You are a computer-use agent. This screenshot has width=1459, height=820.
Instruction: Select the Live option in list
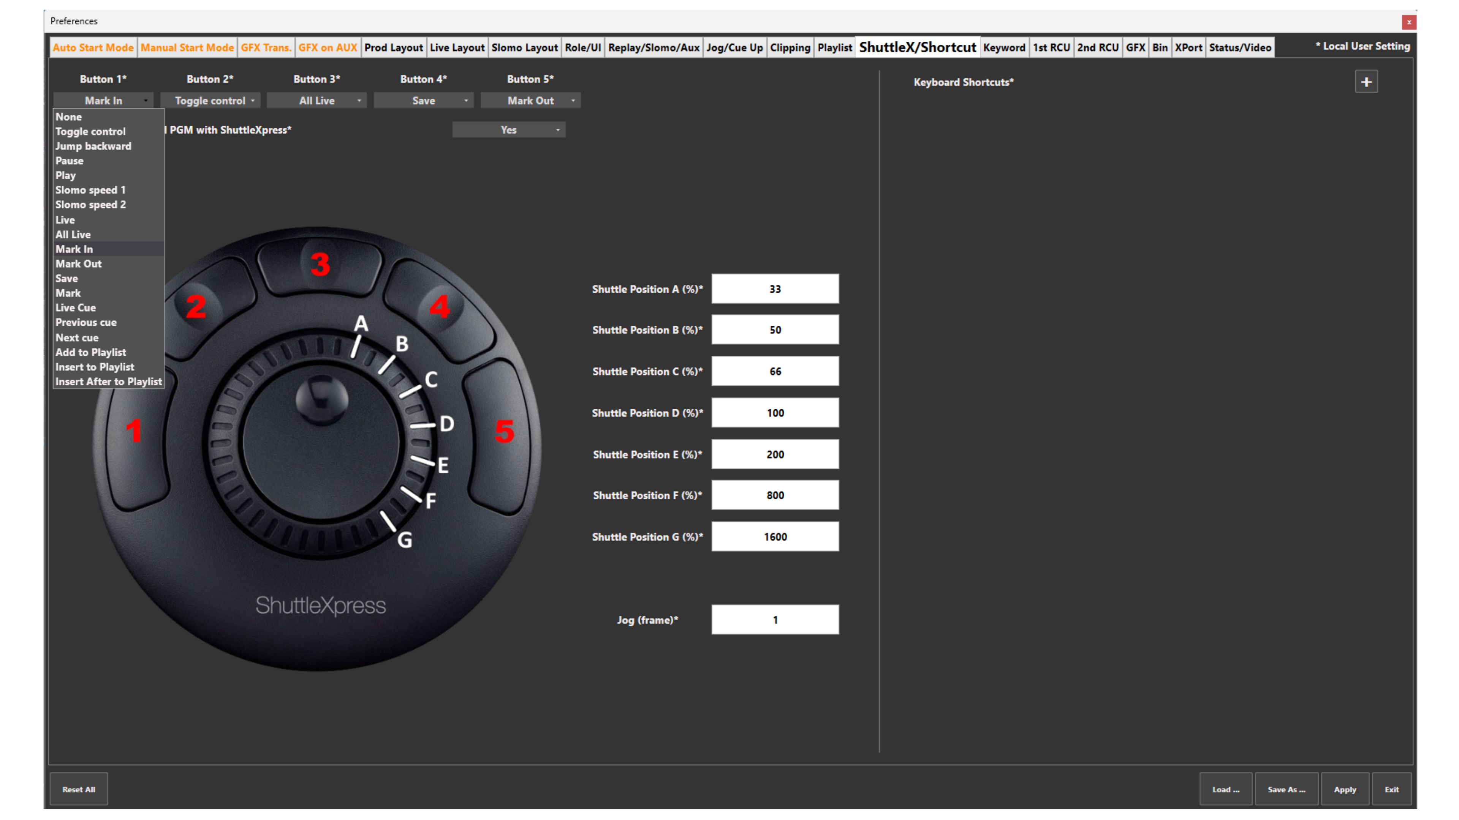point(109,220)
